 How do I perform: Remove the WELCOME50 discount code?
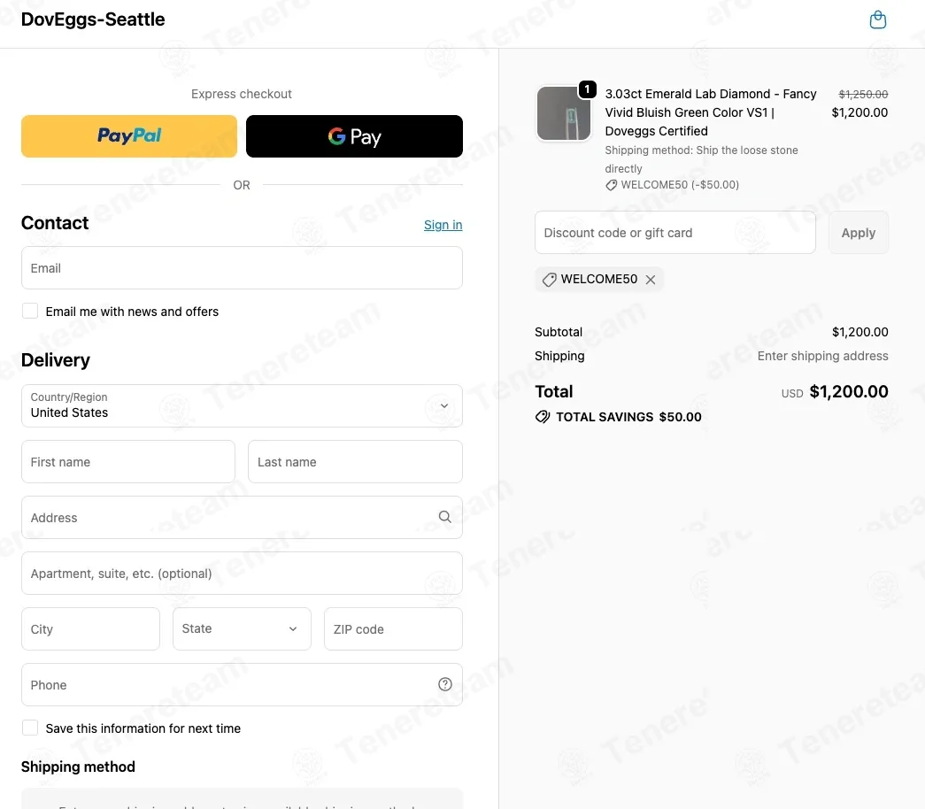[x=650, y=280]
